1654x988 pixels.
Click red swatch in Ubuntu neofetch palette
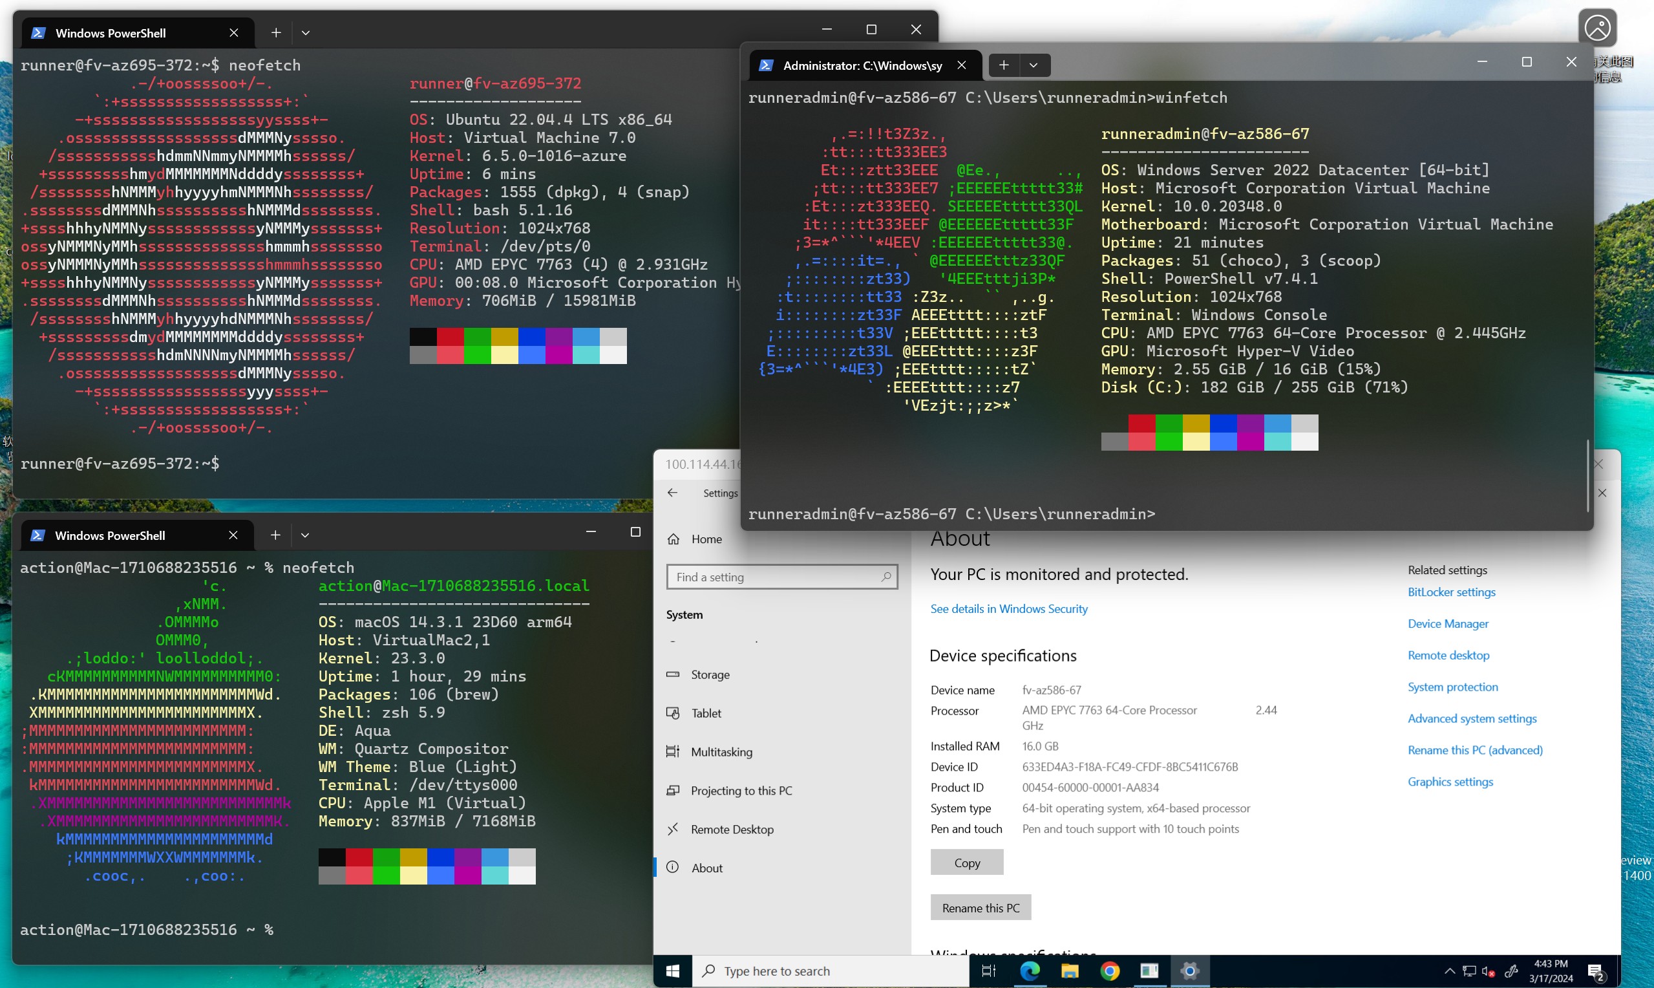451,336
